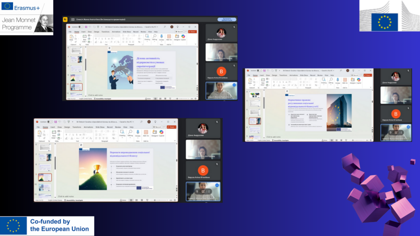Open Designer in the right PowerPoint window

point(353,81)
